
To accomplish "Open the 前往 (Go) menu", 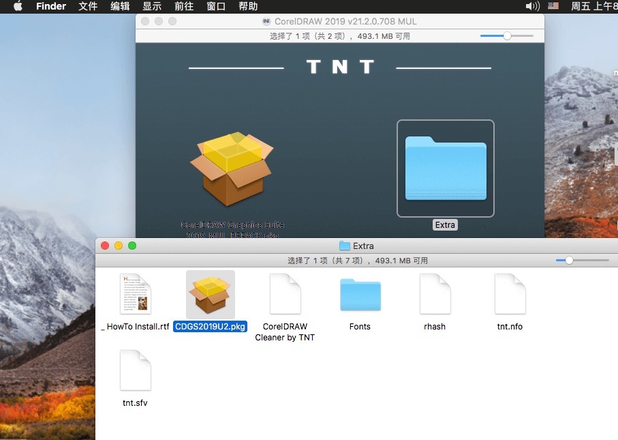I will click(x=184, y=6).
